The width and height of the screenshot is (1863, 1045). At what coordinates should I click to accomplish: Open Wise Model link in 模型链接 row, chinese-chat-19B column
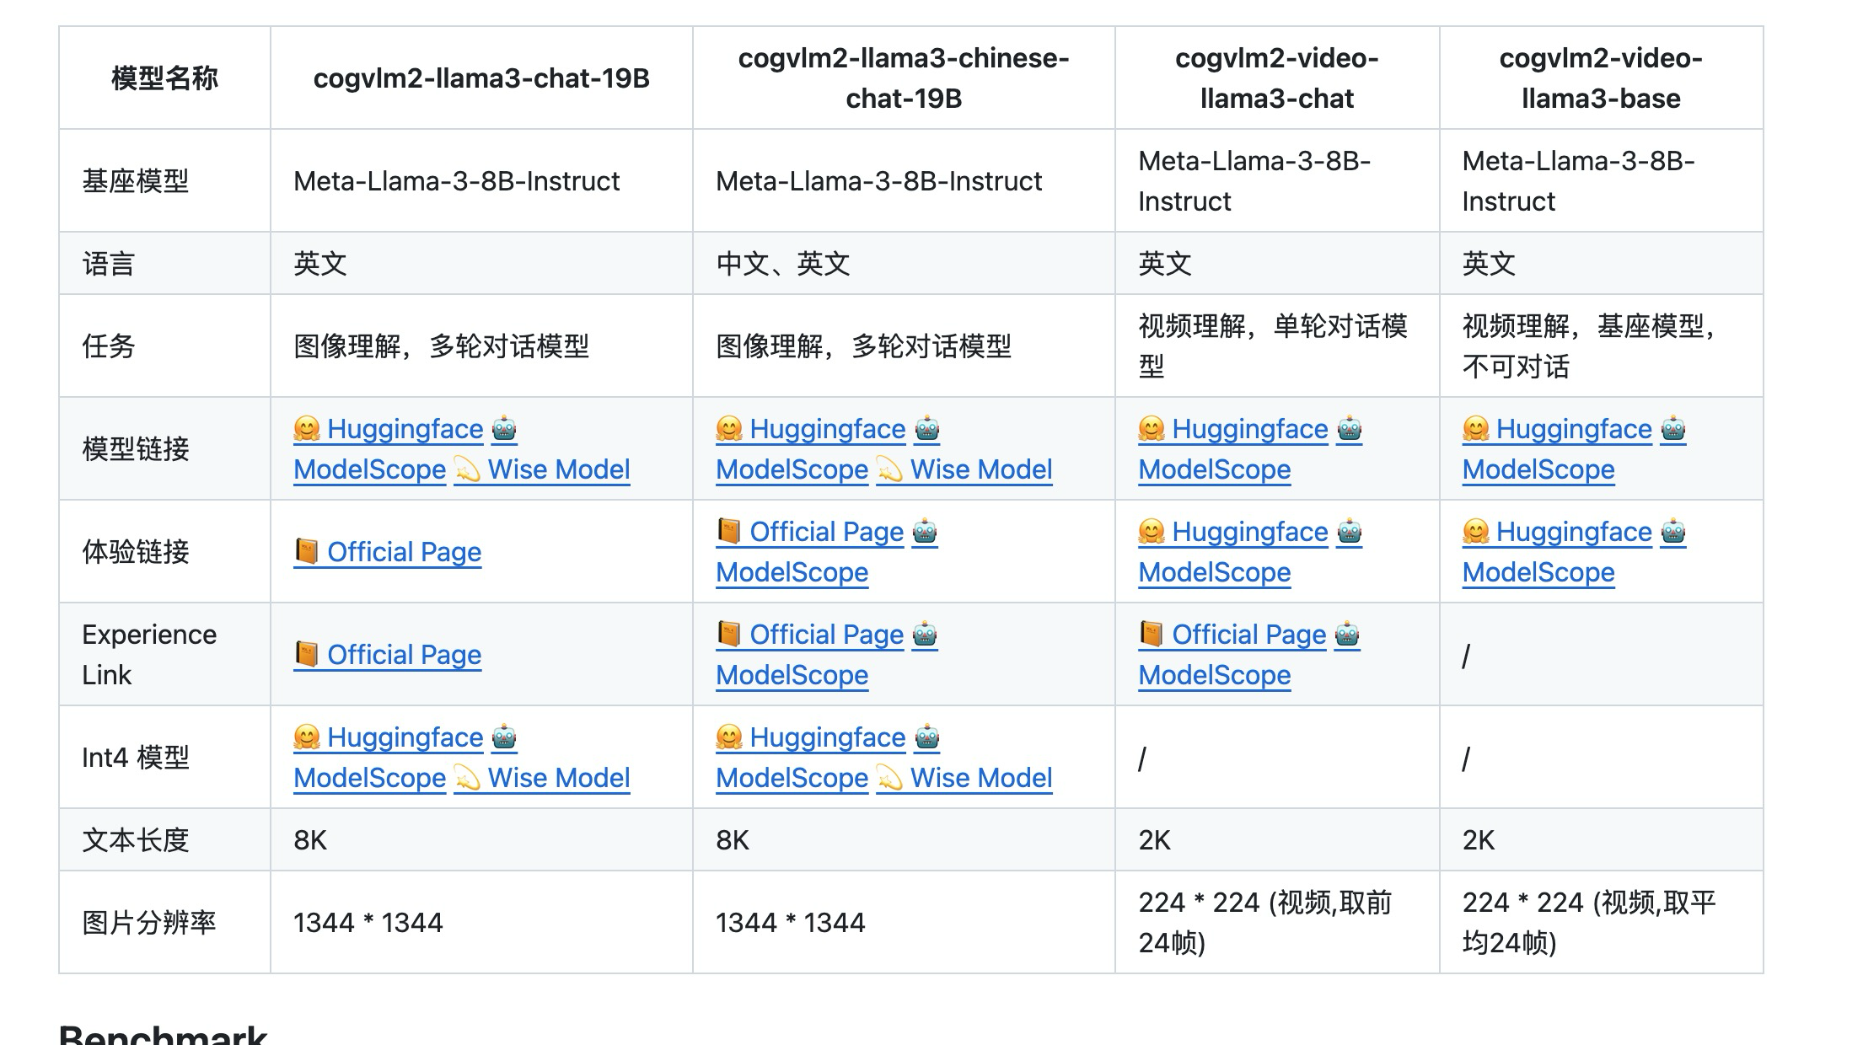pos(980,469)
